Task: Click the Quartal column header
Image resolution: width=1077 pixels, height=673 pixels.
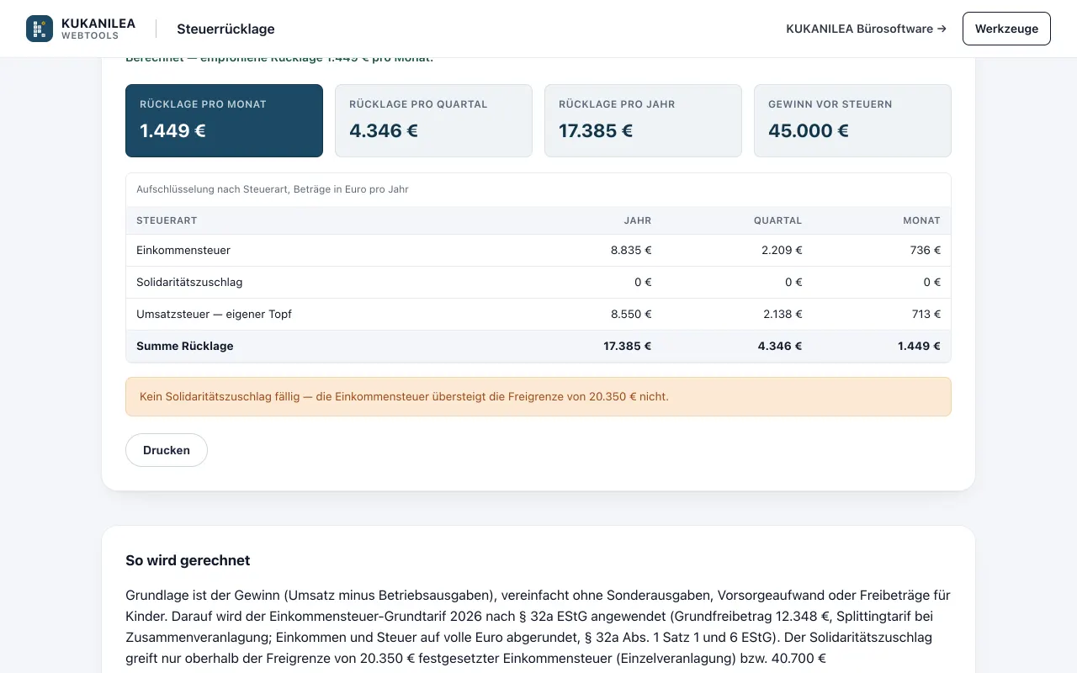Action: (777, 220)
